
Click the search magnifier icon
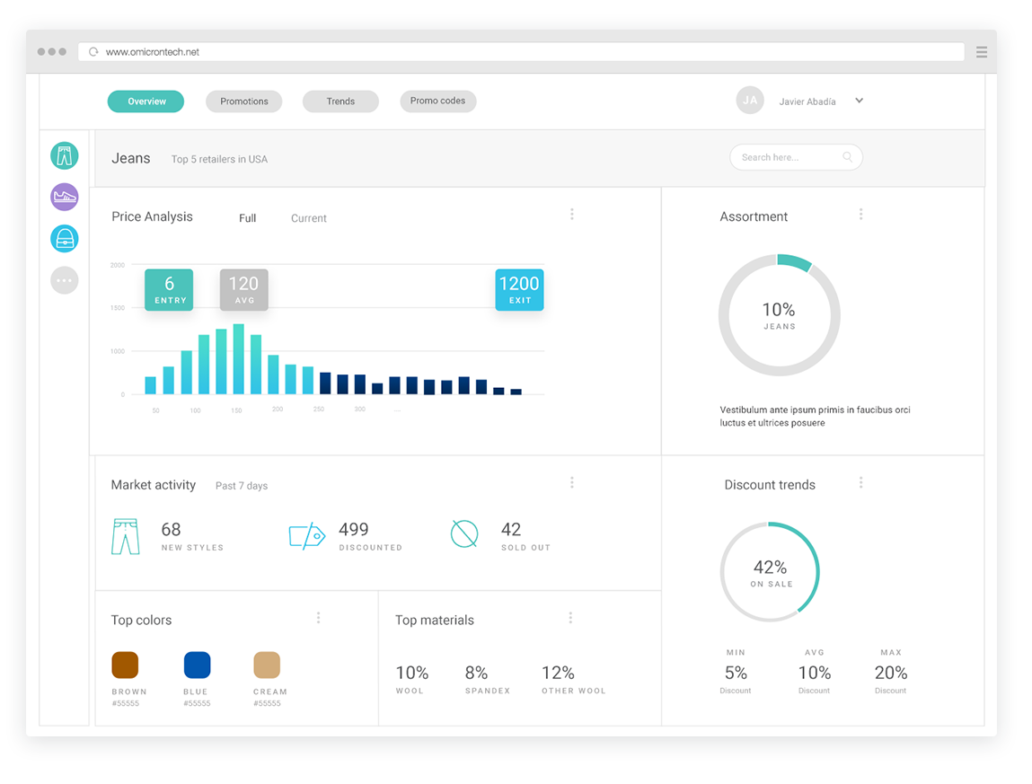click(847, 157)
